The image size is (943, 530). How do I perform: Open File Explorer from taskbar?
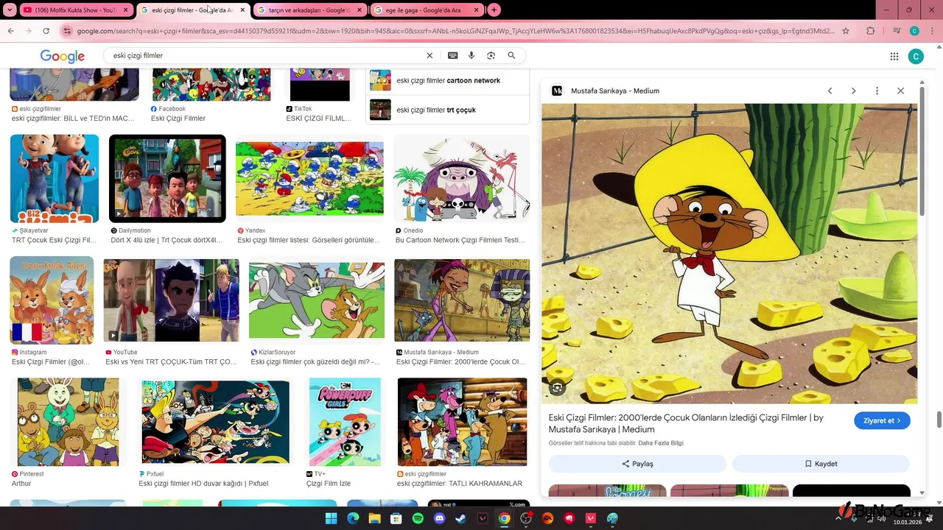375,518
